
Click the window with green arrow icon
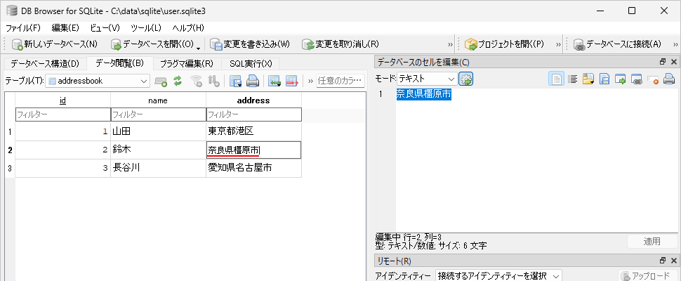pyautogui.click(x=620, y=79)
